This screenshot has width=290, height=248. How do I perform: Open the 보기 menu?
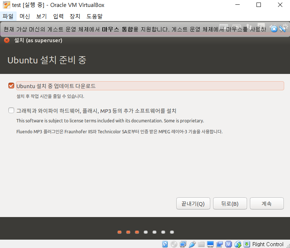42,16
